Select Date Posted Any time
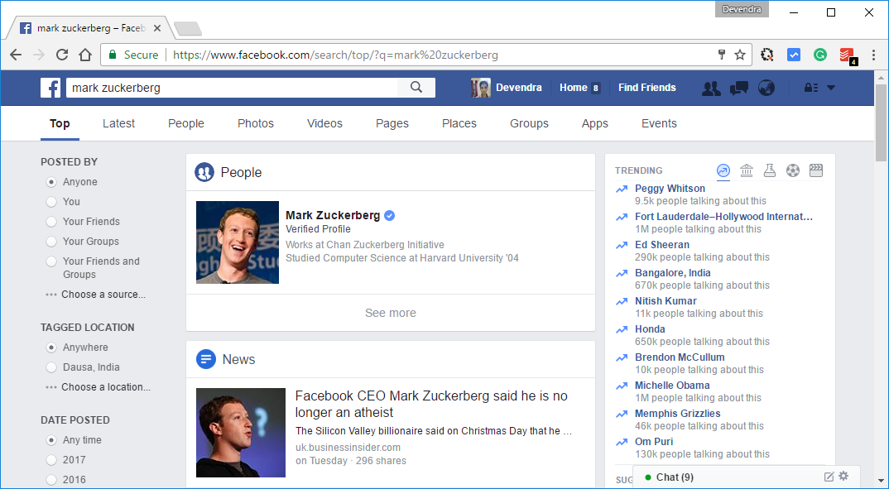 coord(51,440)
